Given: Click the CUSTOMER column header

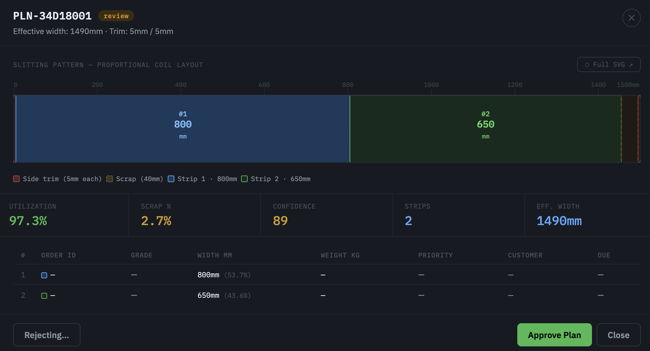Looking at the screenshot, I should pyautogui.click(x=525, y=255).
